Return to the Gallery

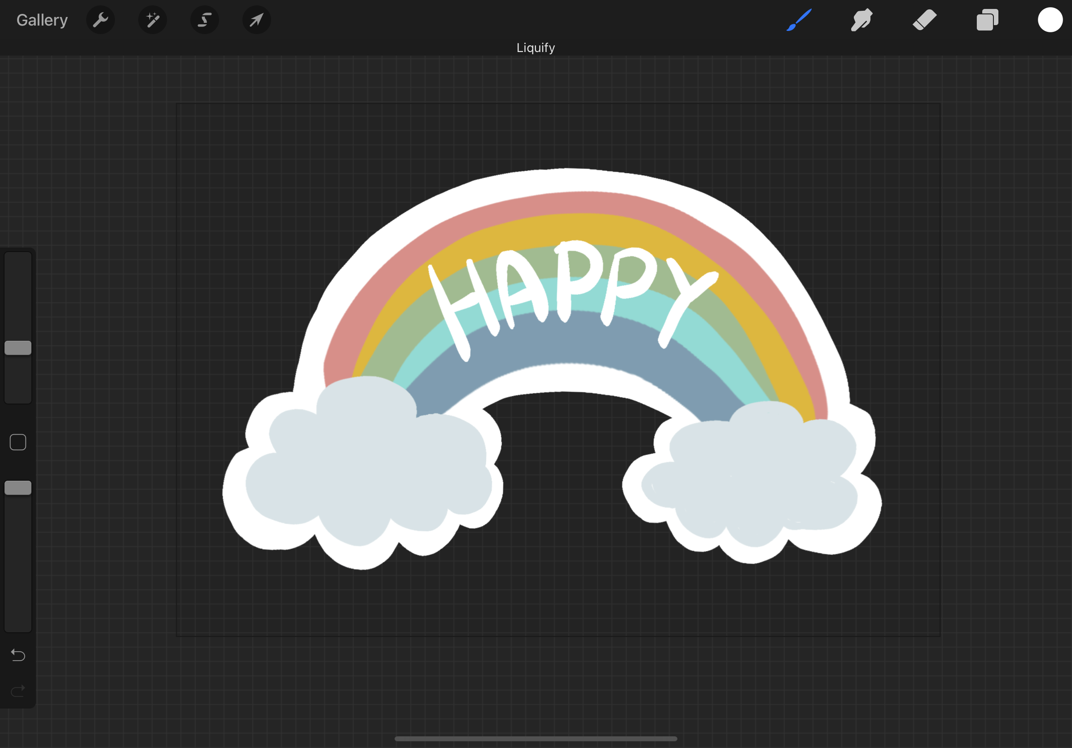click(42, 20)
